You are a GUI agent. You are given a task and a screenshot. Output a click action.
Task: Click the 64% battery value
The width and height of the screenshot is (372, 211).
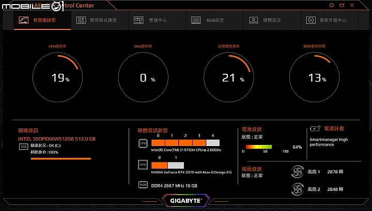(x=297, y=147)
